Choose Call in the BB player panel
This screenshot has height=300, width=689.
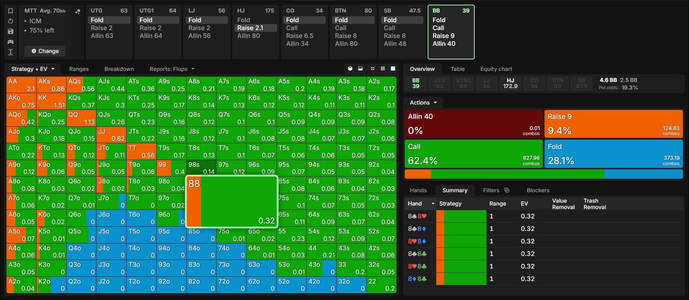[438, 28]
